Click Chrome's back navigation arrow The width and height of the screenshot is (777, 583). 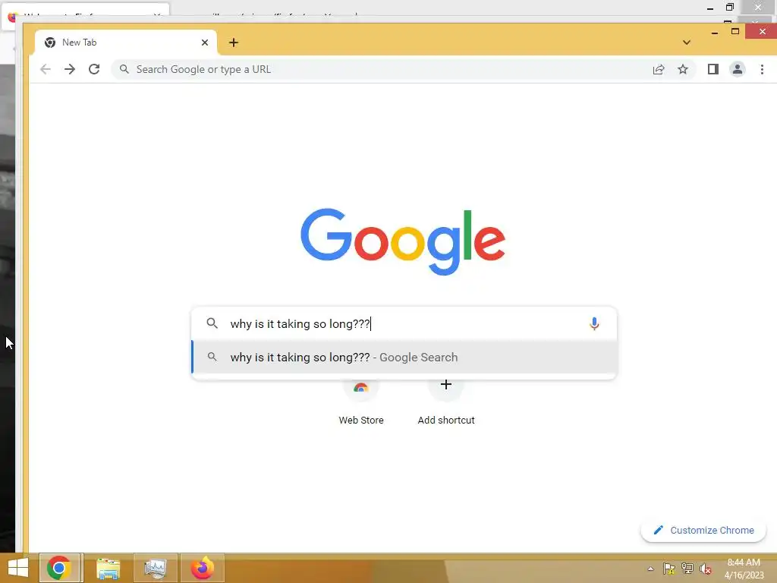(x=45, y=69)
